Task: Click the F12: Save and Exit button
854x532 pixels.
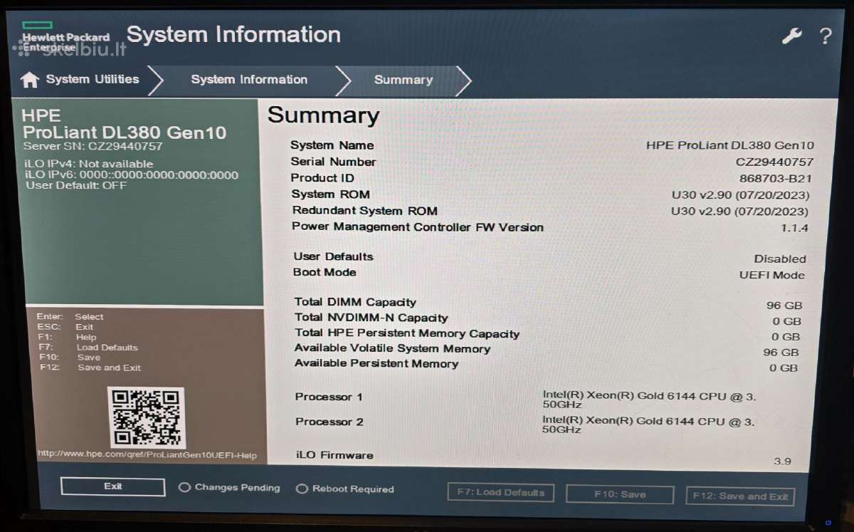Action: tap(740, 496)
